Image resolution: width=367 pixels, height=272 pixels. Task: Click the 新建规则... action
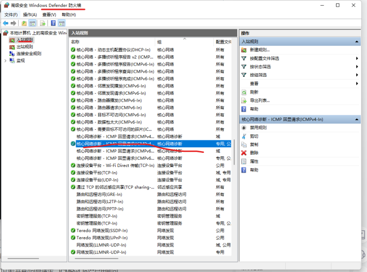point(260,50)
